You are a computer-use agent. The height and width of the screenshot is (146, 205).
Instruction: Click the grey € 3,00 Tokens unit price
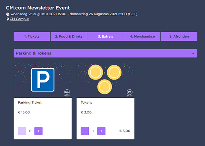tap(86, 112)
